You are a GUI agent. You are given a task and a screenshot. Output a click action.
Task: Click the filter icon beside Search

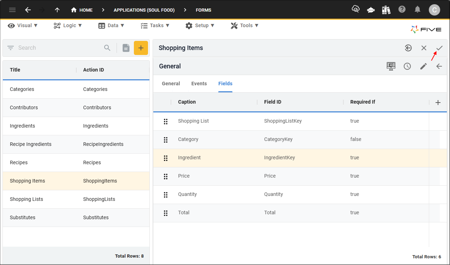click(x=11, y=48)
